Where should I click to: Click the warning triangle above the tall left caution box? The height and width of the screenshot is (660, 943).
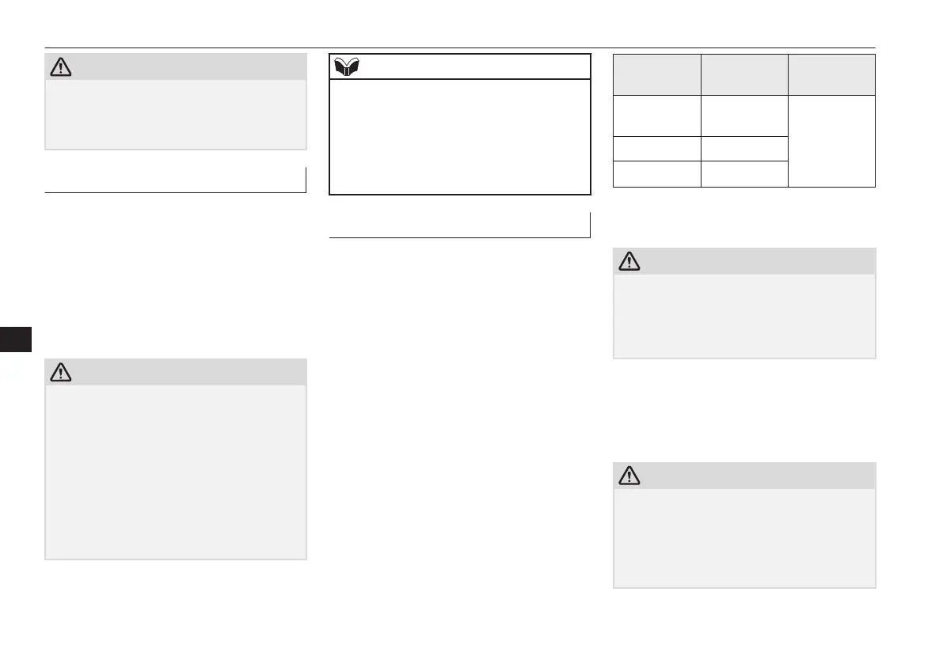point(60,372)
